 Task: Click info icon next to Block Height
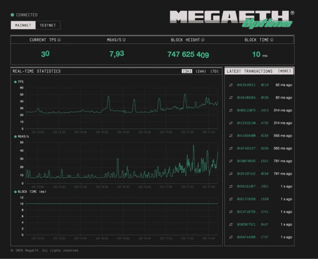coord(203,40)
